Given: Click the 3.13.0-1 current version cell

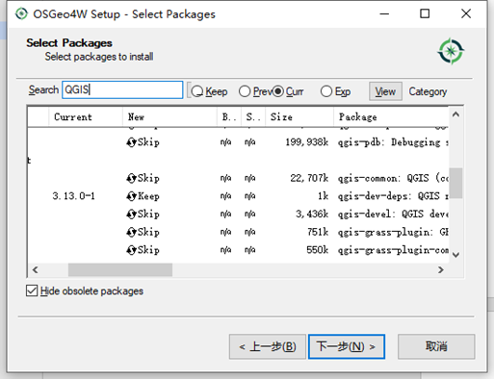Looking at the screenshot, I should [x=73, y=196].
